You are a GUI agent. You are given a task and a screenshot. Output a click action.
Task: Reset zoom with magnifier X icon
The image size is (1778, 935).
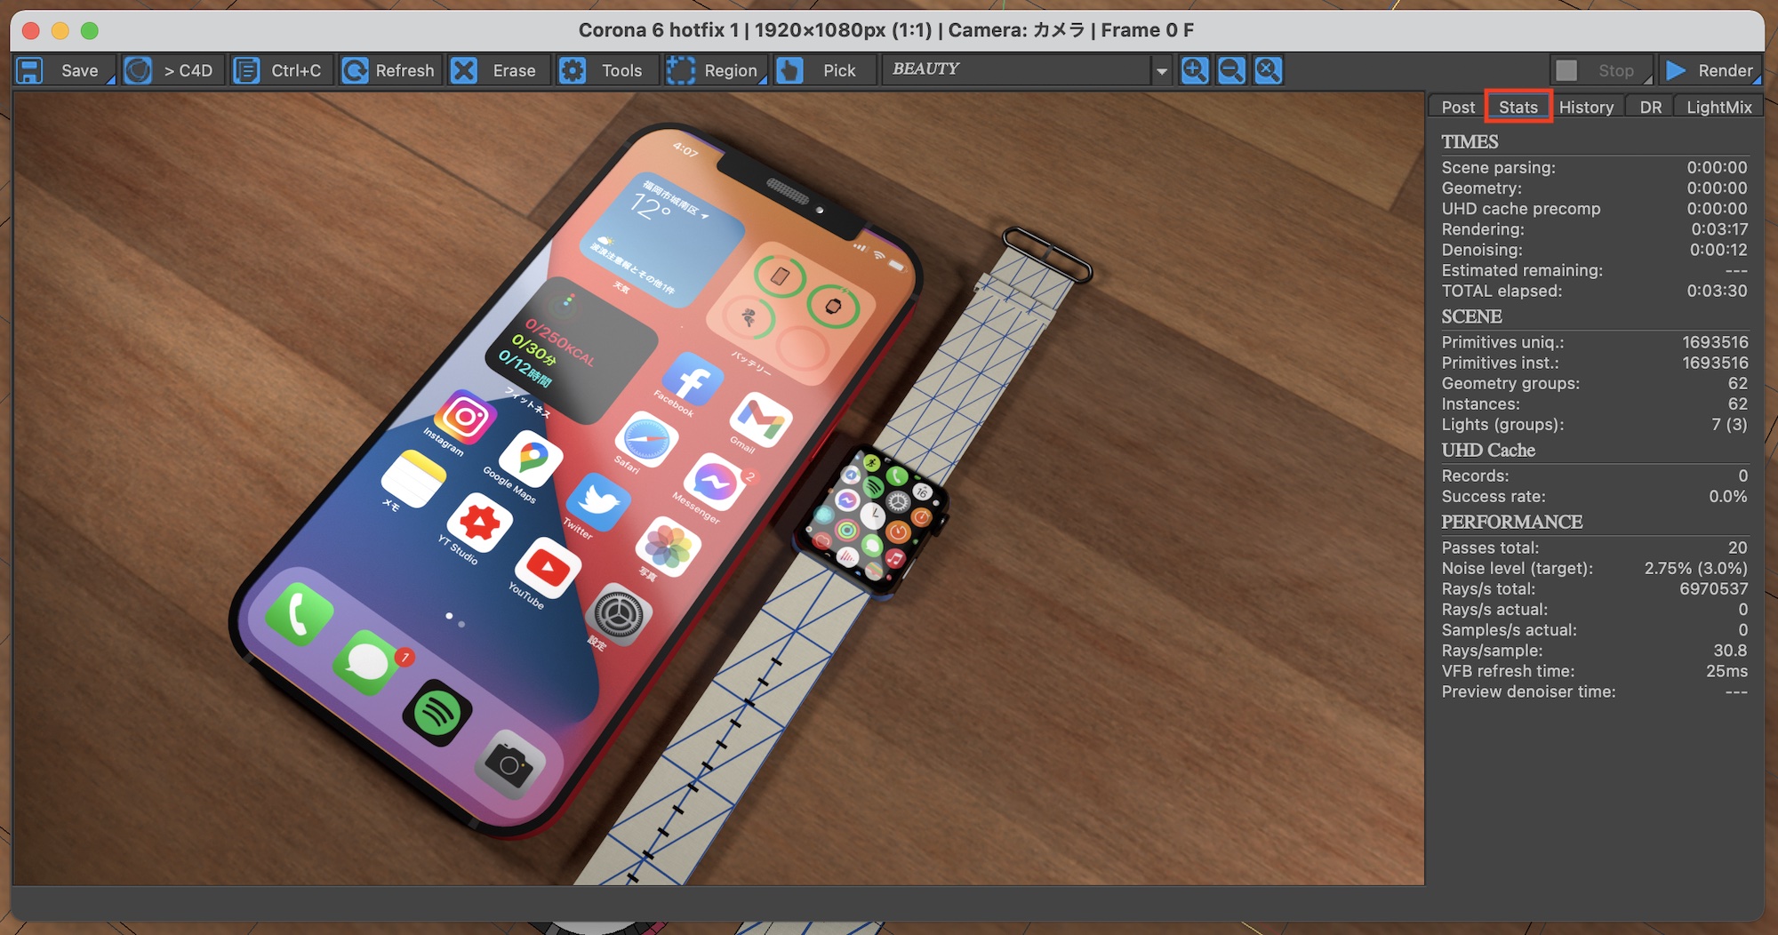click(x=1269, y=70)
